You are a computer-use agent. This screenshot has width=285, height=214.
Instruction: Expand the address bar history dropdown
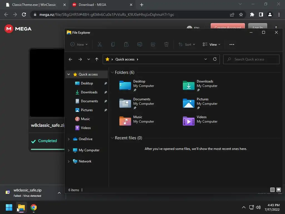[x=206, y=59]
